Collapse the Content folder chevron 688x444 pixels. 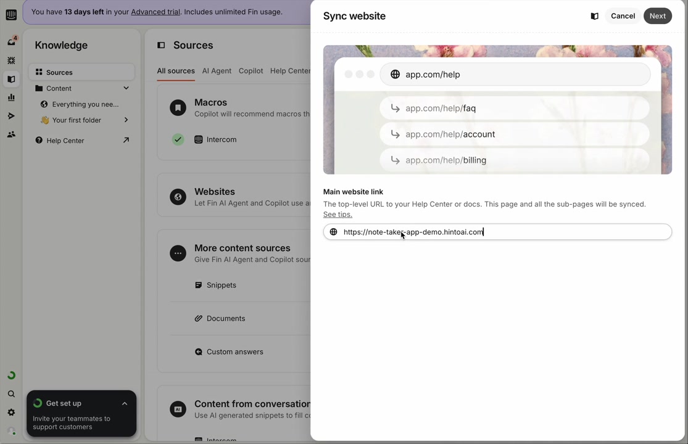pos(126,88)
